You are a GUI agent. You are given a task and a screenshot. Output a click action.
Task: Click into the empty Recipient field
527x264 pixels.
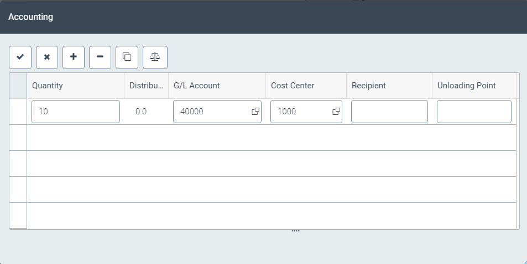pos(389,112)
